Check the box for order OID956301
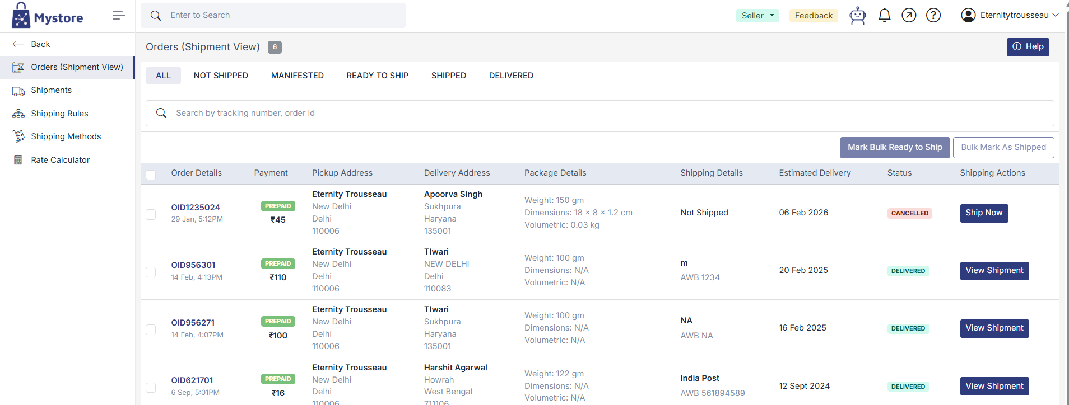Viewport: 1069px width, 405px height. (x=151, y=272)
